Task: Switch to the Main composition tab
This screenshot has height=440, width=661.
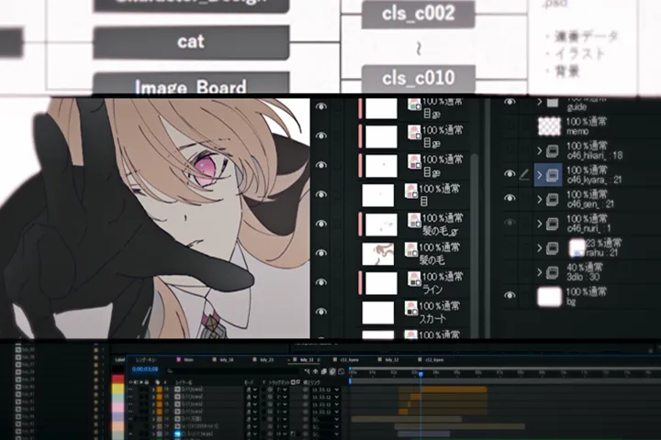Action: coord(185,360)
